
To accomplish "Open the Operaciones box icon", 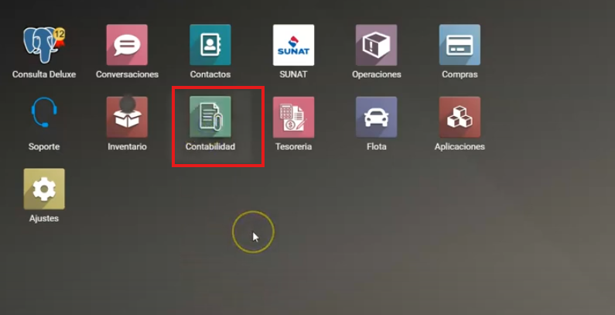I will pyautogui.click(x=376, y=45).
